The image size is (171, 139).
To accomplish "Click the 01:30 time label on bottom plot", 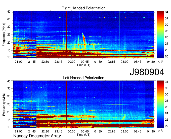I will click(98, 131).
